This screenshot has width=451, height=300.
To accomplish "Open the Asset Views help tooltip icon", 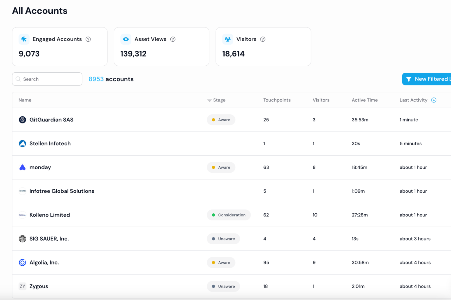I will pos(173,39).
